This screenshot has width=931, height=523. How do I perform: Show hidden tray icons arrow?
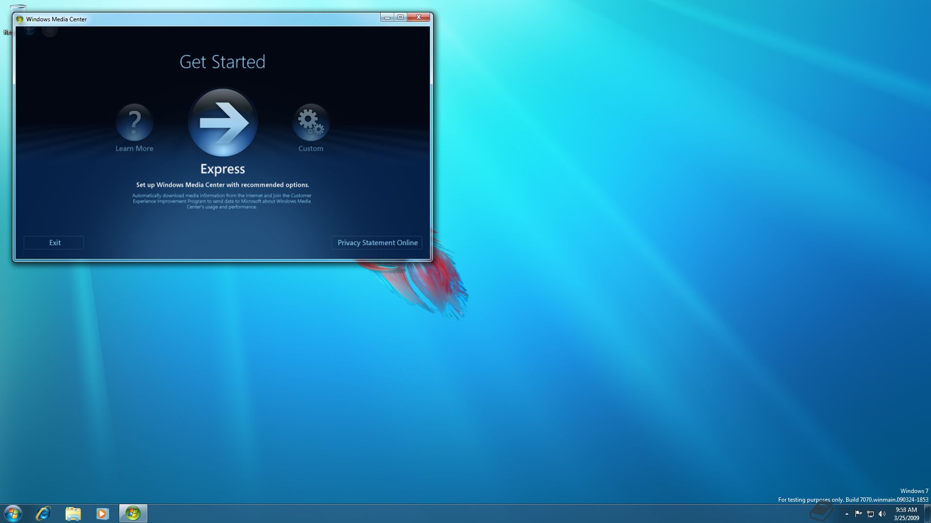[x=847, y=514]
